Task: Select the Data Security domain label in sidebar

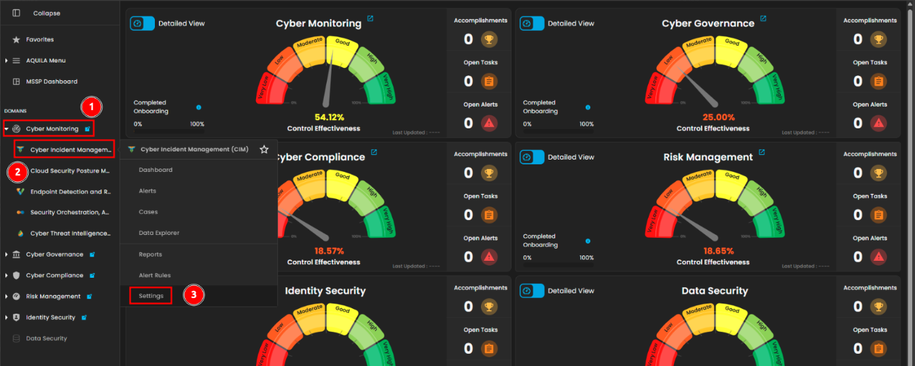Action: (47, 338)
